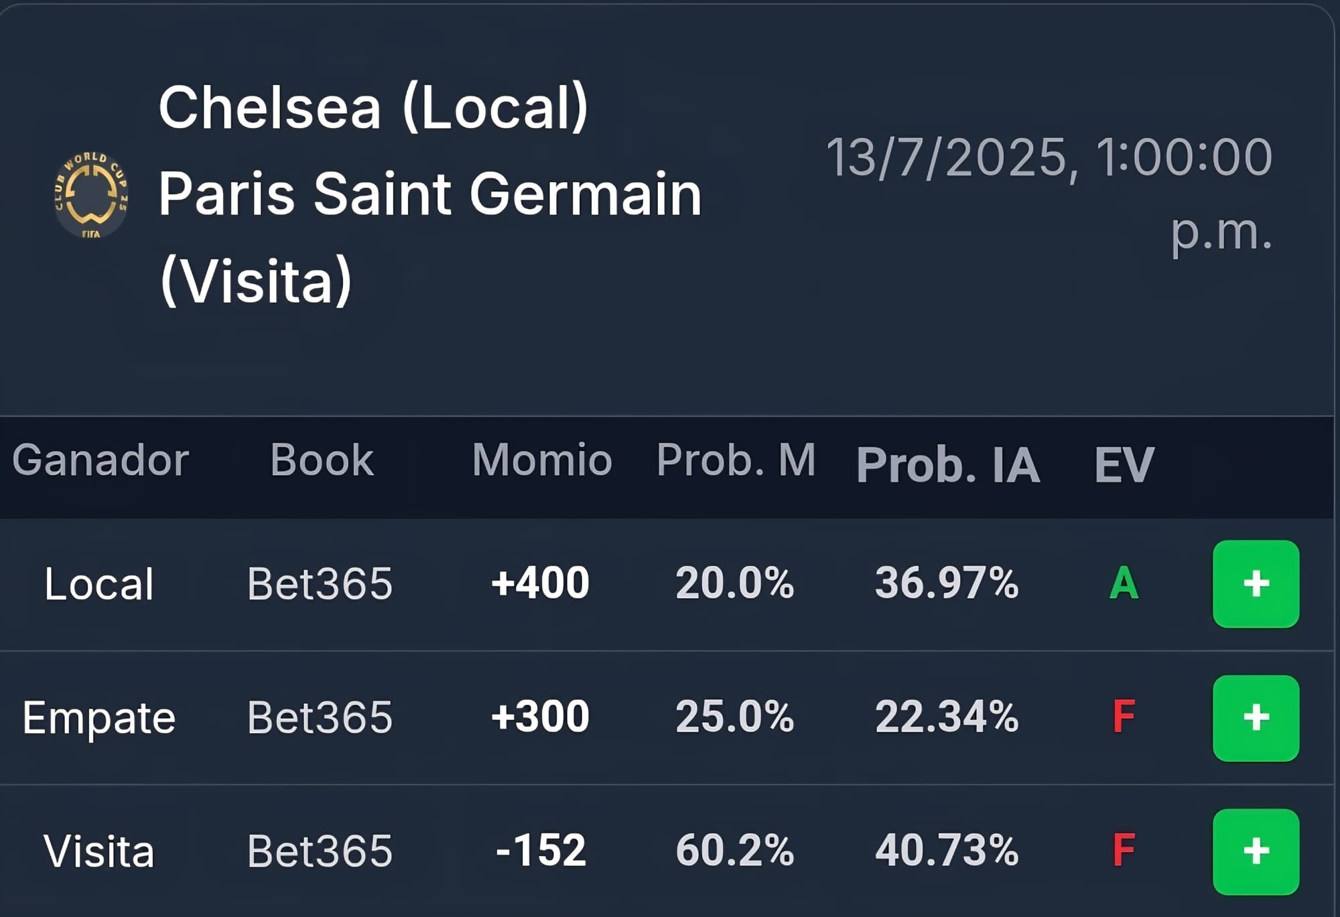Screen dimensions: 1340x917
Task: Add the Local bet with plus button
Action: (x=1256, y=583)
